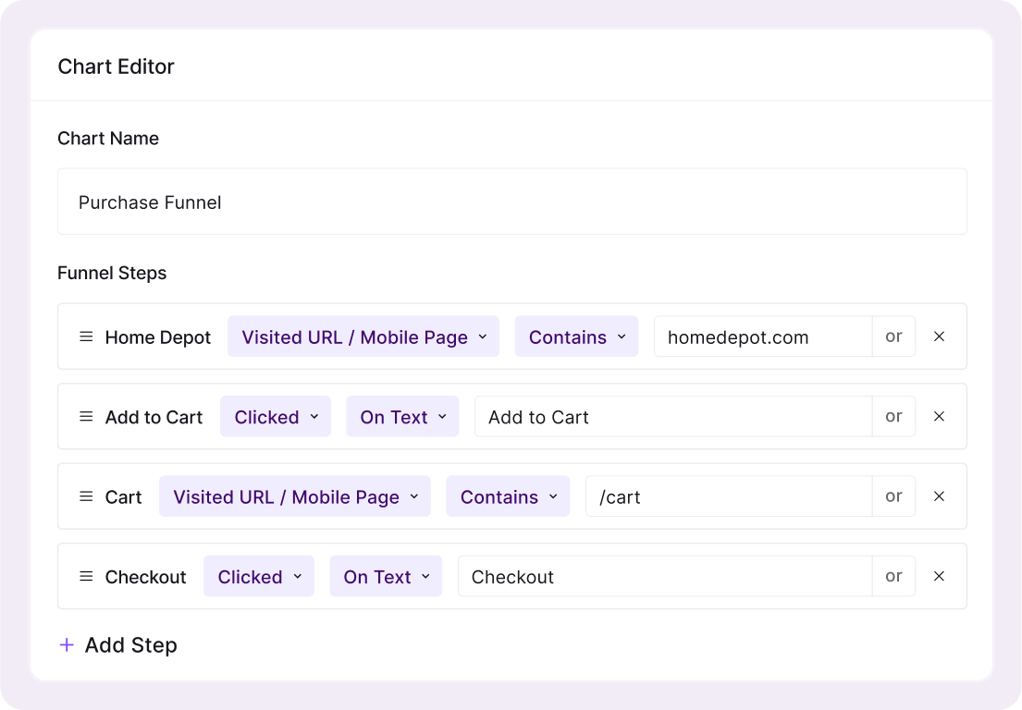
Task: Delete the Checkout funnel step
Action: (x=939, y=576)
